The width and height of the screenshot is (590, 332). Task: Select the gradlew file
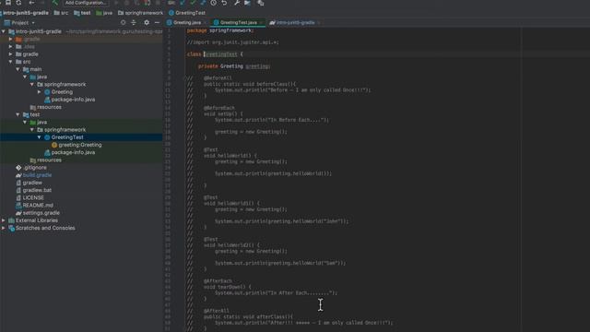click(32, 183)
